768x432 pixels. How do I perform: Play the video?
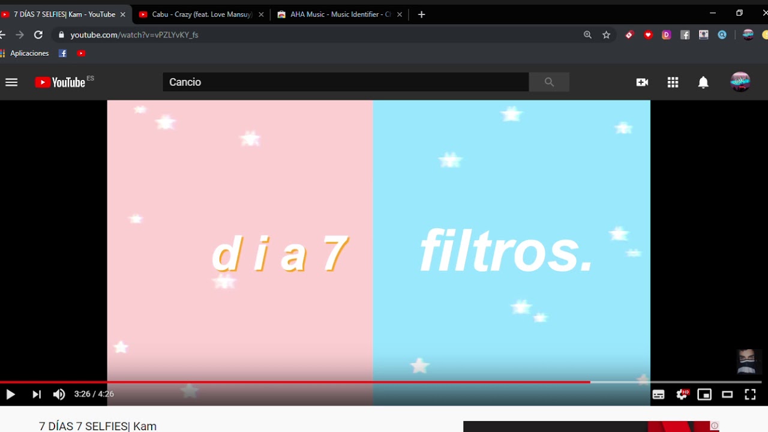(x=10, y=394)
